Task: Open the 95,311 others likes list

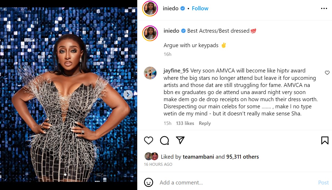Action: (242, 157)
